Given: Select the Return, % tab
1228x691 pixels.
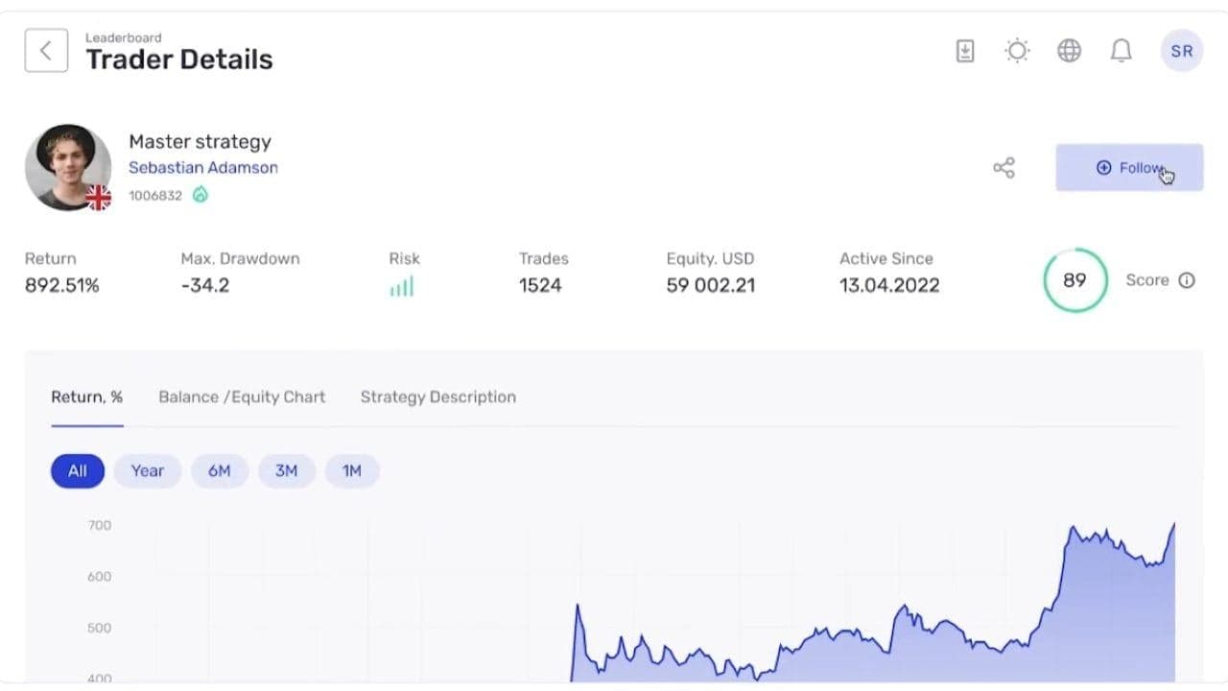Looking at the screenshot, I should pos(87,396).
